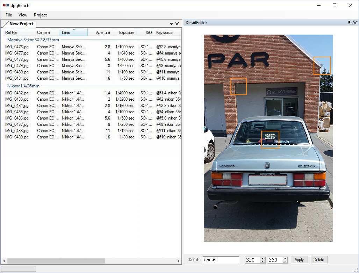
Task: Open the document list dropdown arrow
Action: click(x=171, y=24)
